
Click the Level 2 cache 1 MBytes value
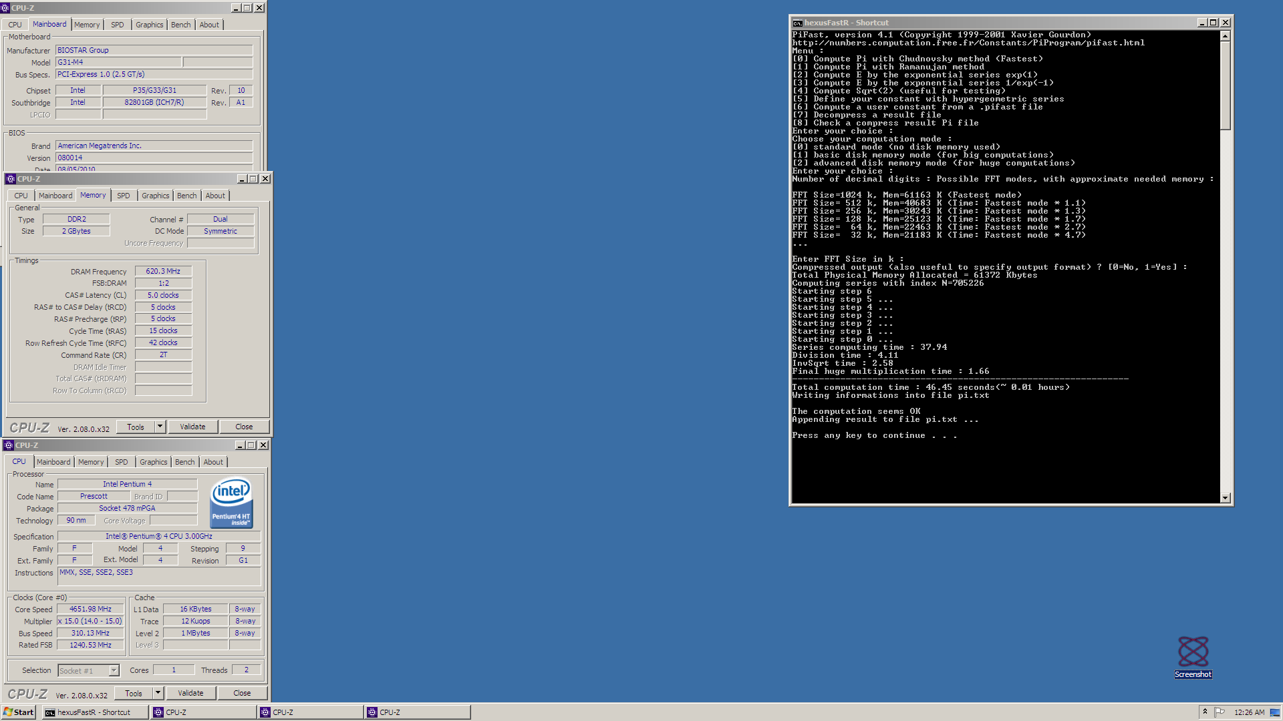196,633
